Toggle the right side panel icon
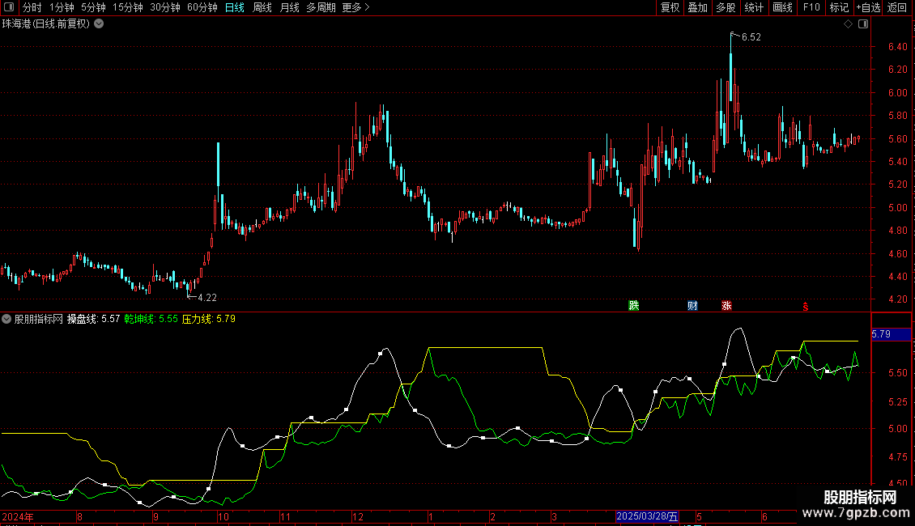Image resolution: width=915 pixels, height=526 pixels. [863, 24]
